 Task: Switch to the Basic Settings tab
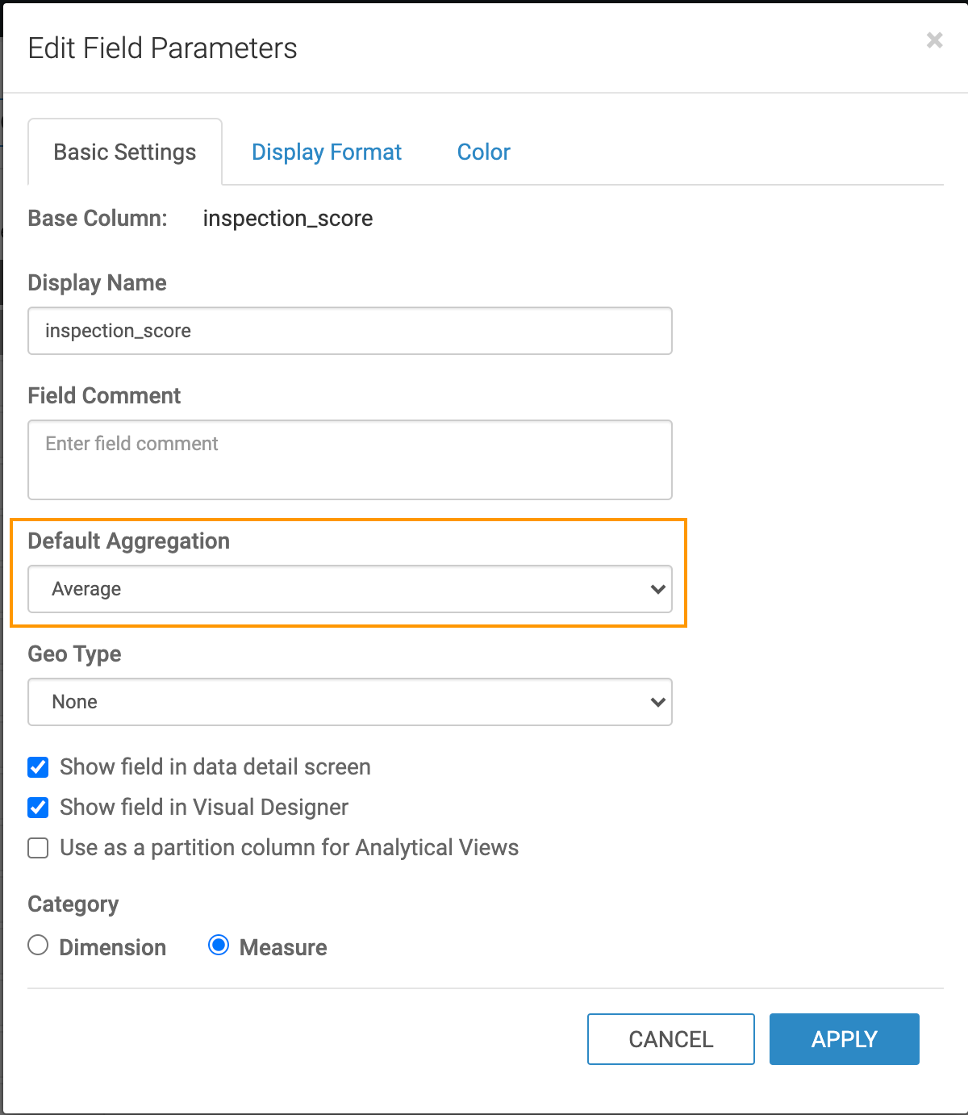click(x=125, y=152)
